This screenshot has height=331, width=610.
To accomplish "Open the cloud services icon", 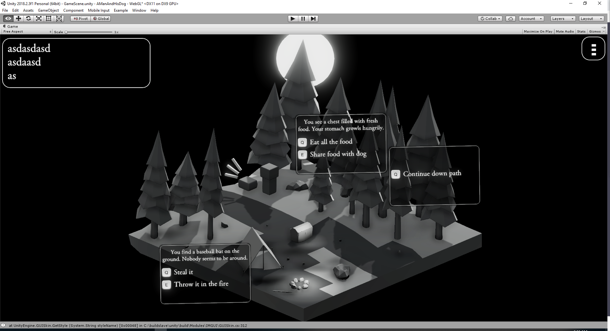I will [x=510, y=19].
